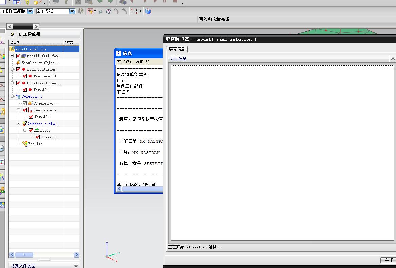Screen dimensions: 396x268
Task: Click the right arrow of the navigator scrollbar
Action: [76, 254]
